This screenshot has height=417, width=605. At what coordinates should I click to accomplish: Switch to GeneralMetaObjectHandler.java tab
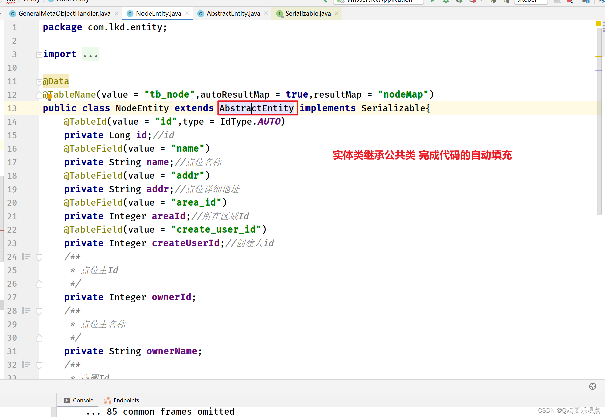[x=64, y=13]
